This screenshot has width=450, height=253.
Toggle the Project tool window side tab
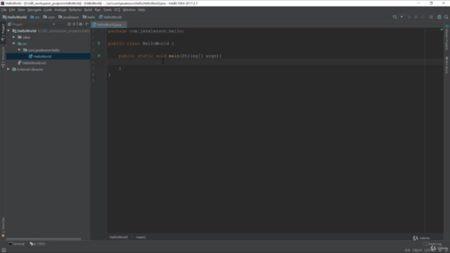3,33
